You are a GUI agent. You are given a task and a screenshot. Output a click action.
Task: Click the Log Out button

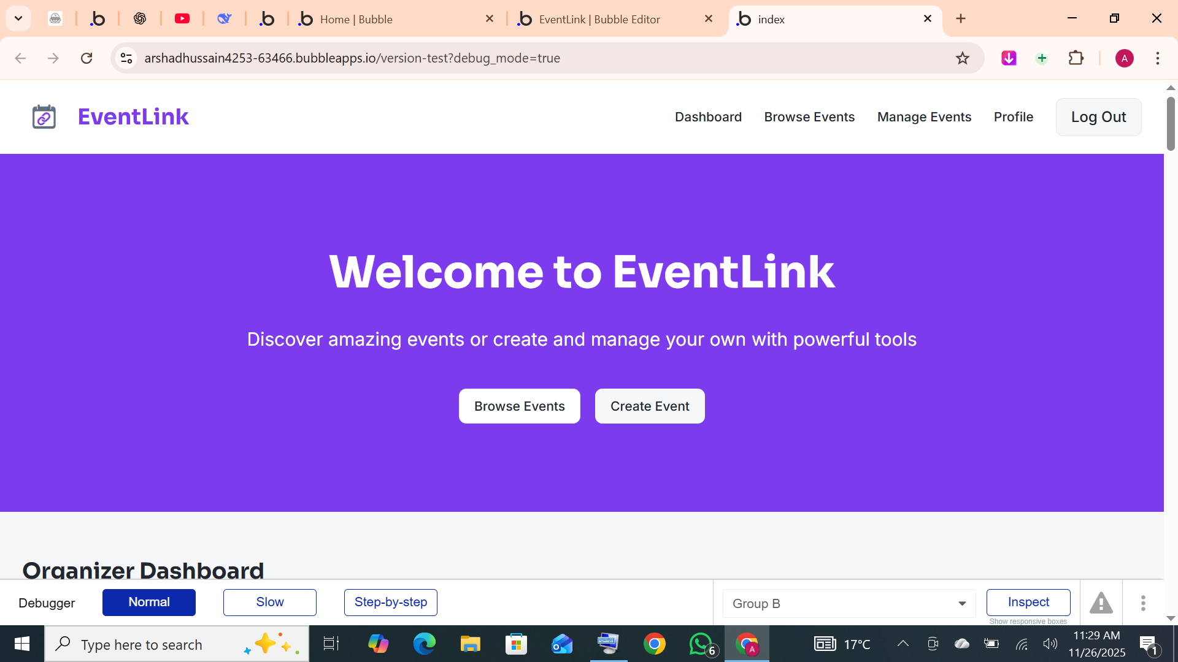[1098, 117]
